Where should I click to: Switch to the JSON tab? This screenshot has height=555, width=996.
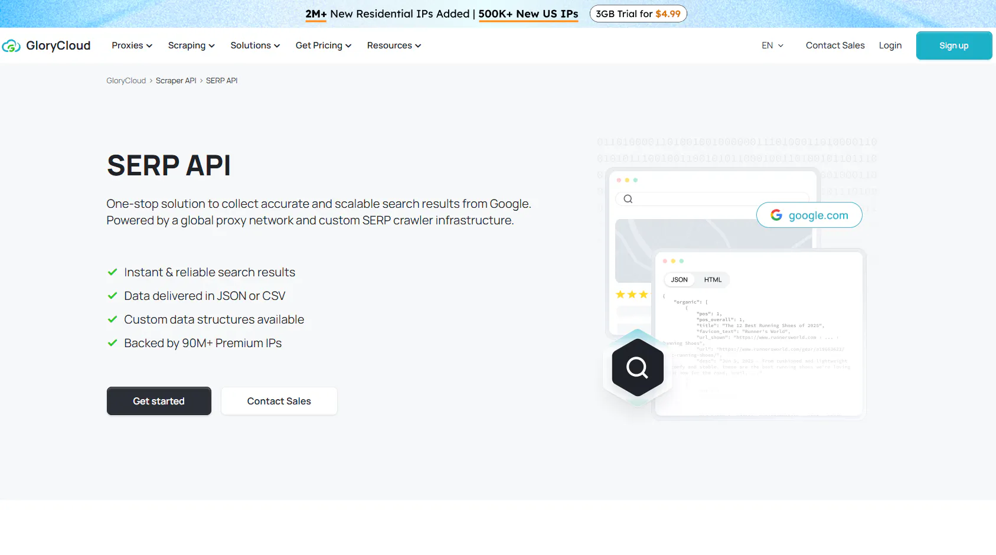click(x=680, y=280)
